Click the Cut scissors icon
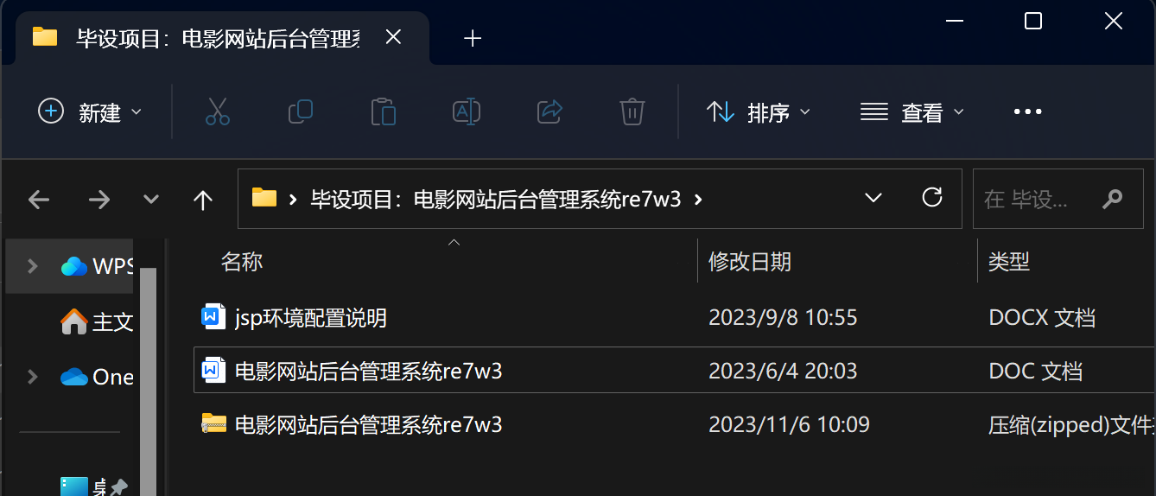The height and width of the screenshot is (496, 1156). tap(218, 111)
